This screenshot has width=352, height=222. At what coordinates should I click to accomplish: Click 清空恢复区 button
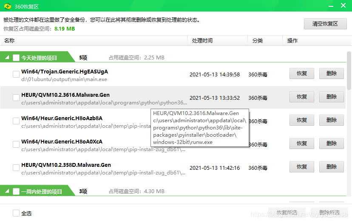[x=325, y=23]
